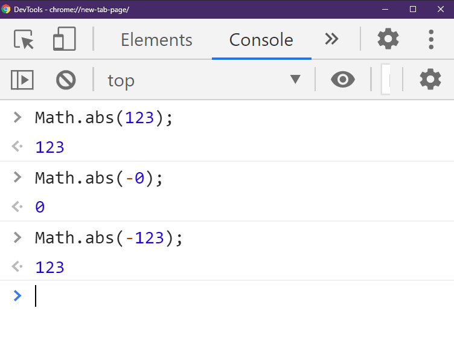454x337 pixels.
Task: Activate the inspect element picker icon
Action: click(x=24, y=39)
